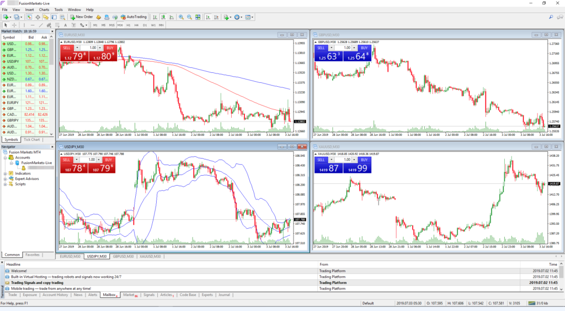565x311 pixels.
Task: Expand the Expert Advisors tree node
Action: (5, 179)
